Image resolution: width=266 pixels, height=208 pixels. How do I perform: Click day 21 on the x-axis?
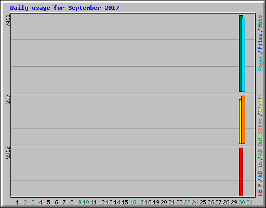(x=171, y=202)
